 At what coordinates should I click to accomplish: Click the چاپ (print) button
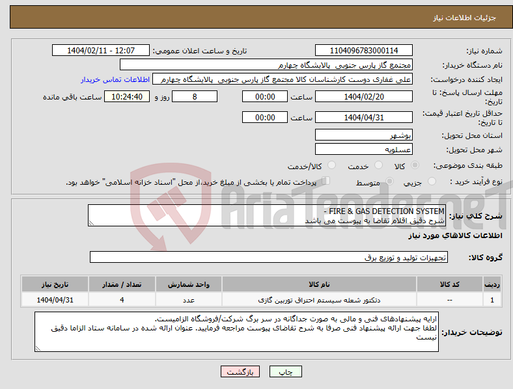(285, 371)
